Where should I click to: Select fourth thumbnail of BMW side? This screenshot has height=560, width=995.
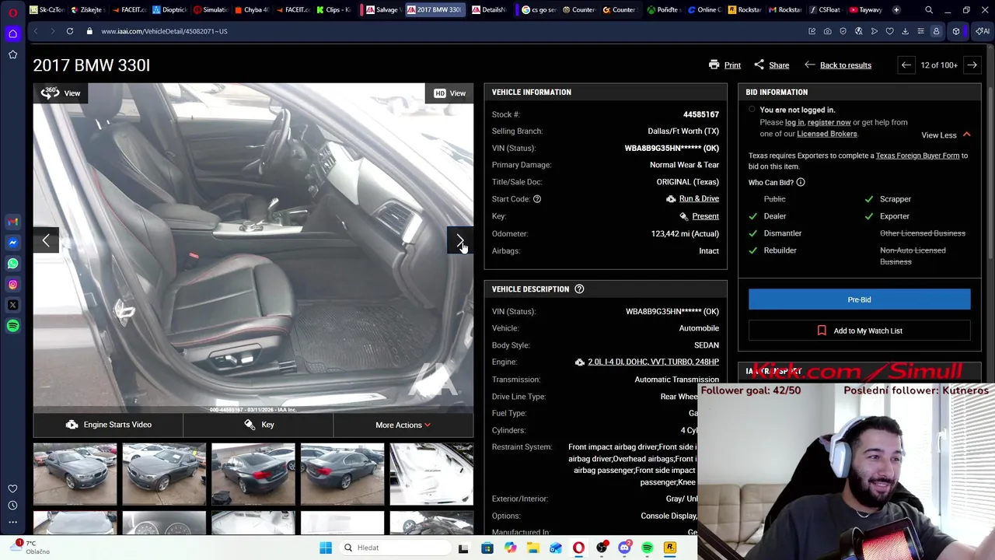point(343,474)
